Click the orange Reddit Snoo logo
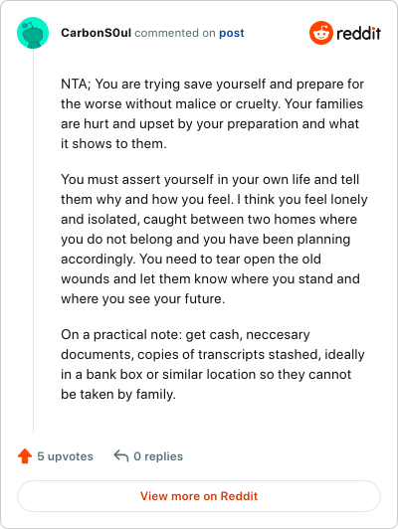 [x=321, y=33]
